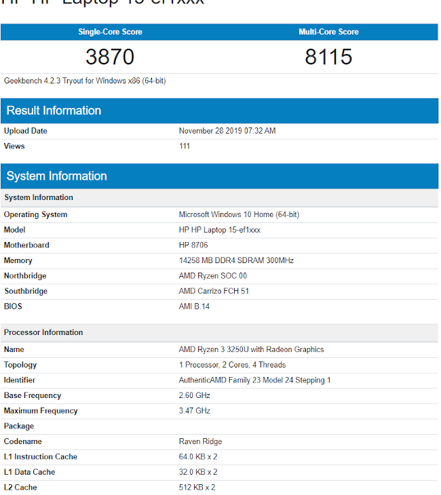Click the Multi-Core Score header label
This screenshot has width=441, height=495.
(328, 32)
